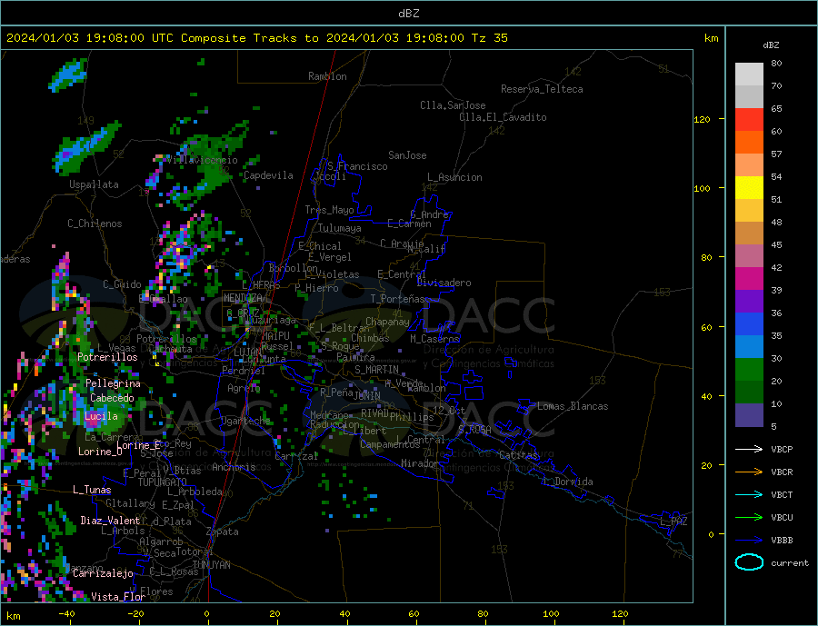The image size is (818, 626).
Task: Click the Lomas_Blancas place label
Action: 573,406
